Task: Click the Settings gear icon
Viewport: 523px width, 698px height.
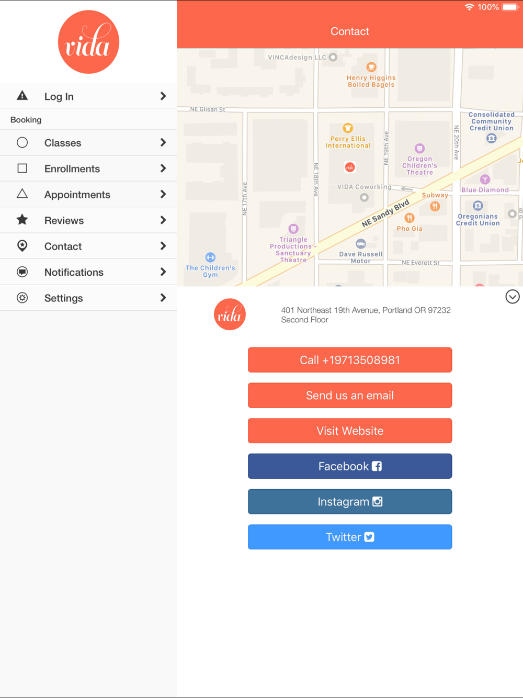Action: coord(22,298)
